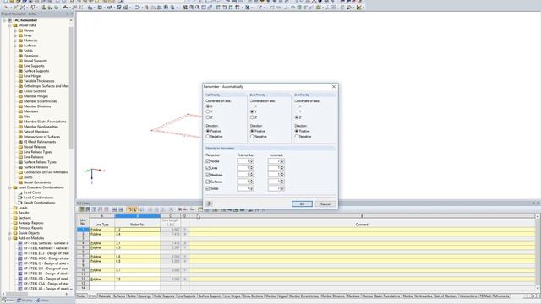
Task: Open Openings table tab
Action: (x=145, y=296)
